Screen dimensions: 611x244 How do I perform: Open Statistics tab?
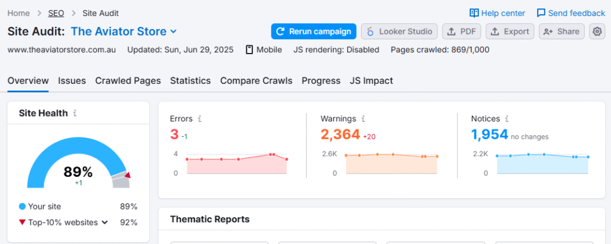190,81
